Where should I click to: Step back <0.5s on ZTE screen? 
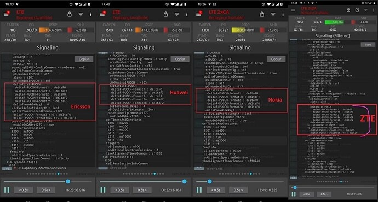pos(307,194)
